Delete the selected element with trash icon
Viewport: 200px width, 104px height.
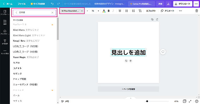point(197,11)
